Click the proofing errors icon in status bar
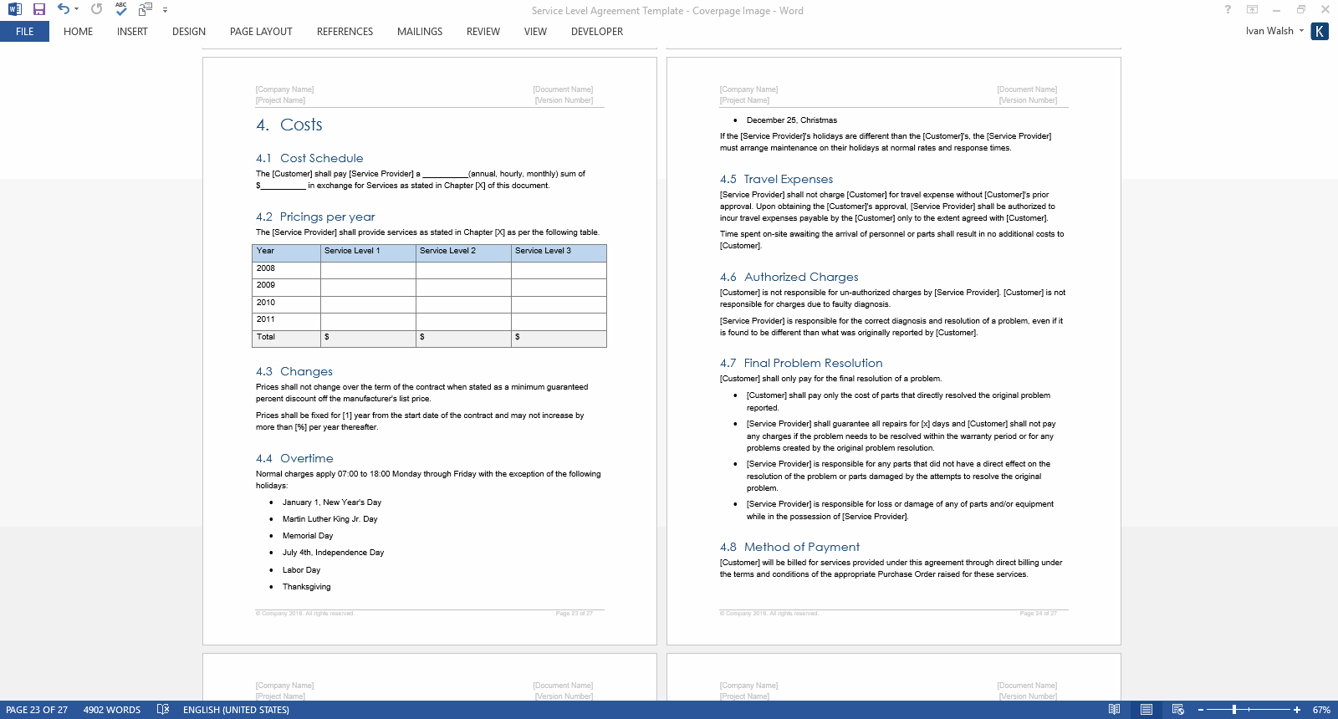This screenshot has height=719, width=1338. pyautogui.click(x=163, y=710)
